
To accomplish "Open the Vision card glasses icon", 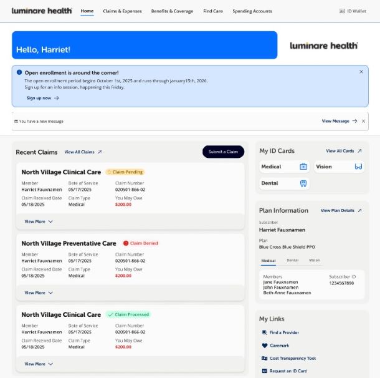I will 358,167.
